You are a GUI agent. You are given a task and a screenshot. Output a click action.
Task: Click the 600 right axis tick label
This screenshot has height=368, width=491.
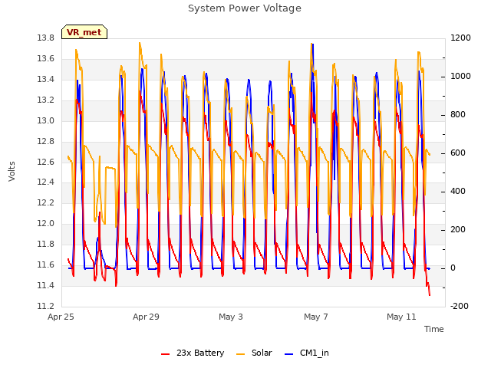pyautogui.click(x=458, y=153)
